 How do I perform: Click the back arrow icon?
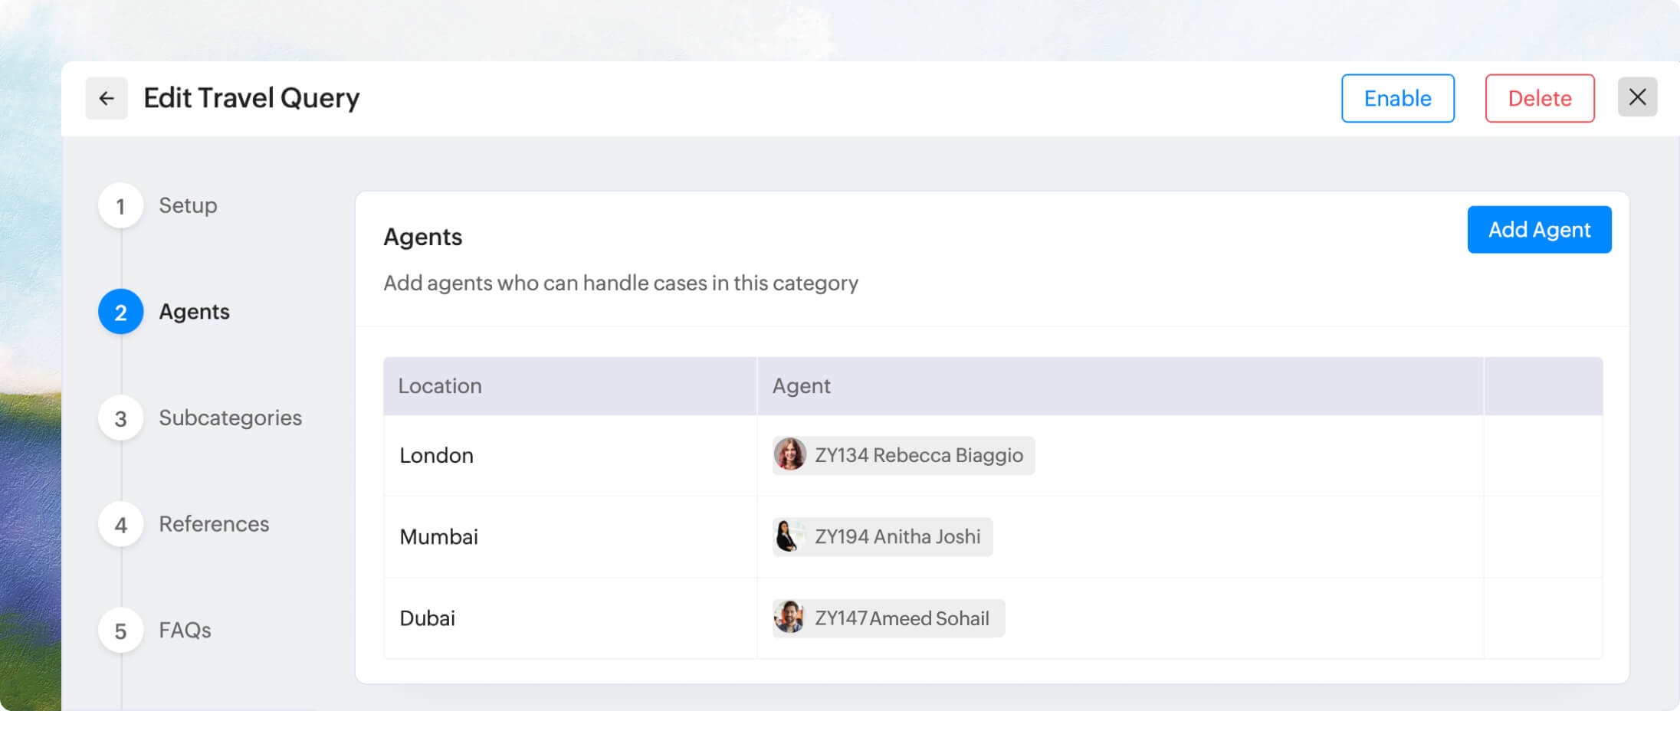(x=107, y=98)
